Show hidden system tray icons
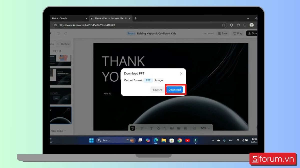Image resolution: width=300 pixels, height=168 pixels. tap(213, 140)
